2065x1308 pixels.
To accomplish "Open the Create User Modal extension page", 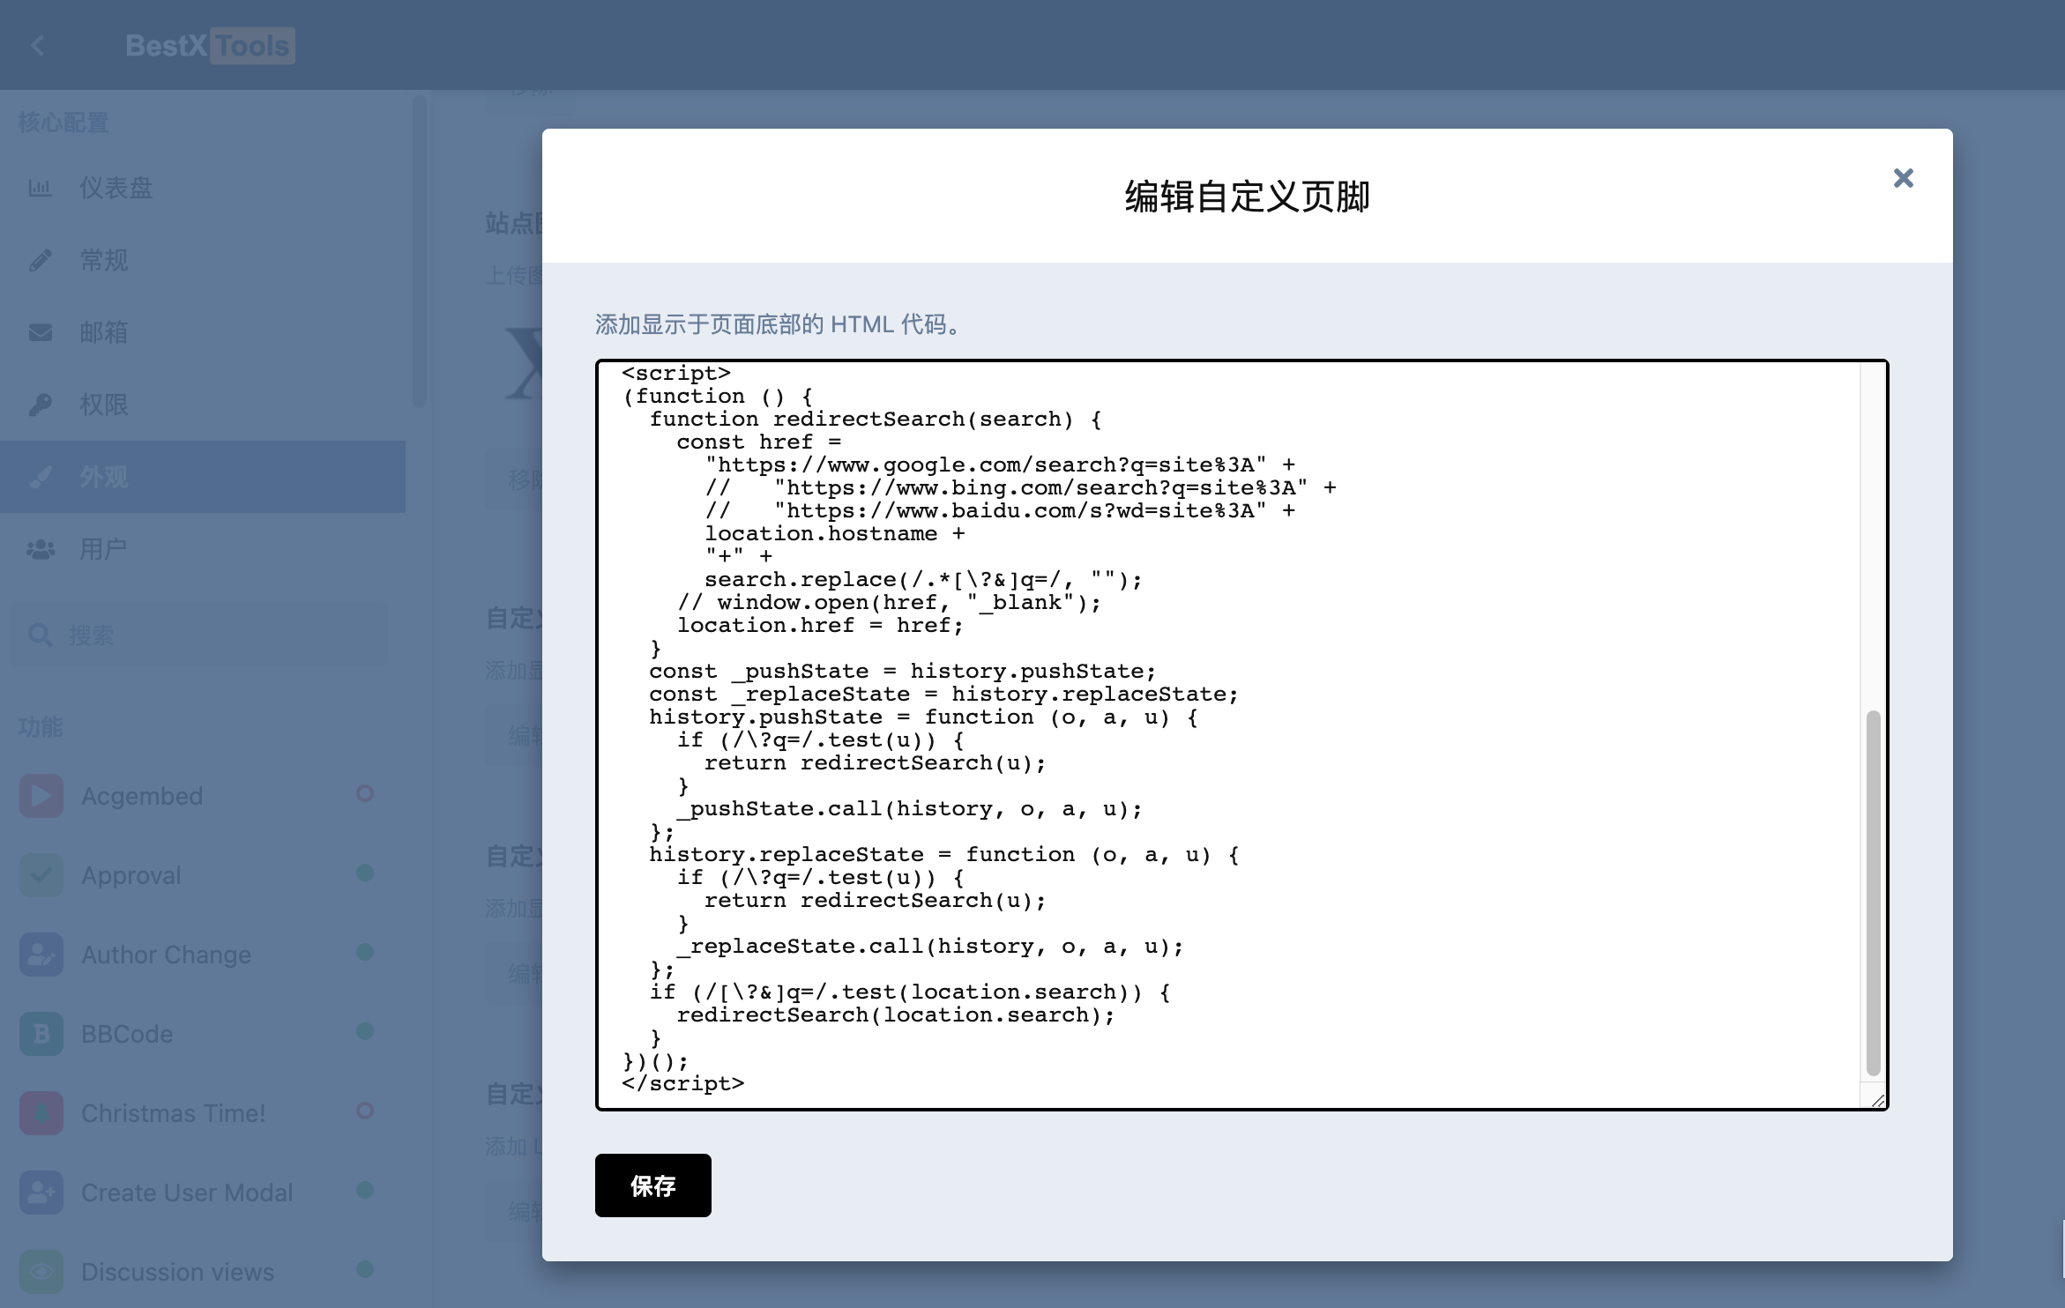I will coord(186,1193).
